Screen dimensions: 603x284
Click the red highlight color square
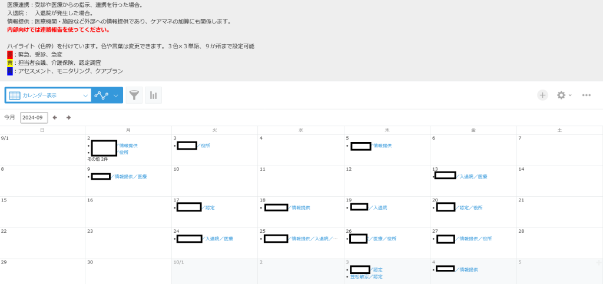(x=10, y=54)
